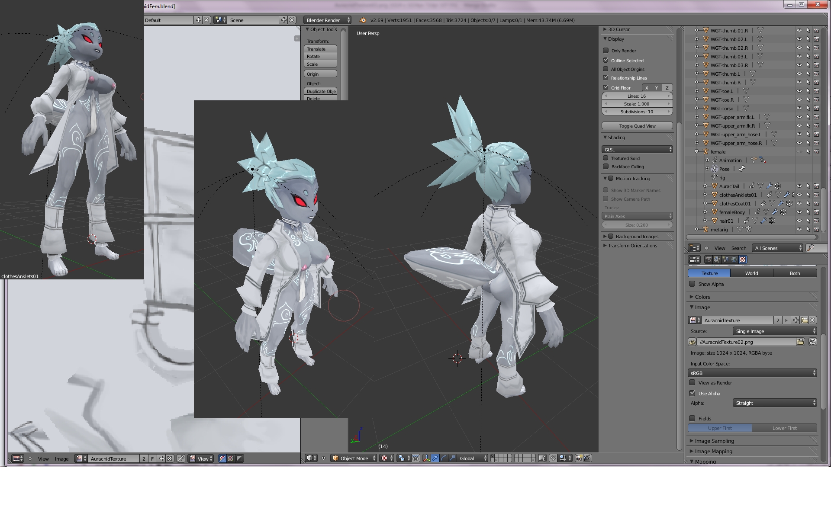Open the World properties tab icon
Image resolution: width=831 pixels, height=519 pixels.
click(734, 259)
